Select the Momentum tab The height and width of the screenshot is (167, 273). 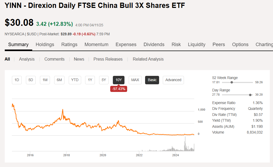point(96,45)
